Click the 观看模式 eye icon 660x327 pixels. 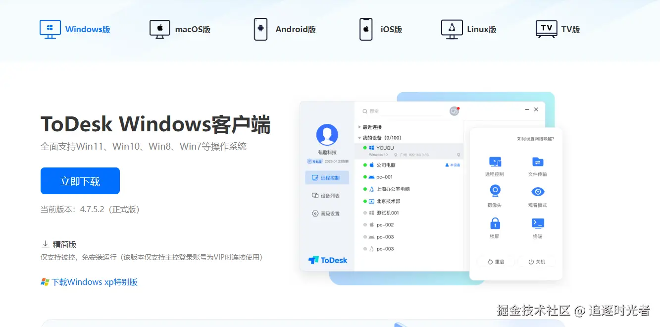(538, 192)
